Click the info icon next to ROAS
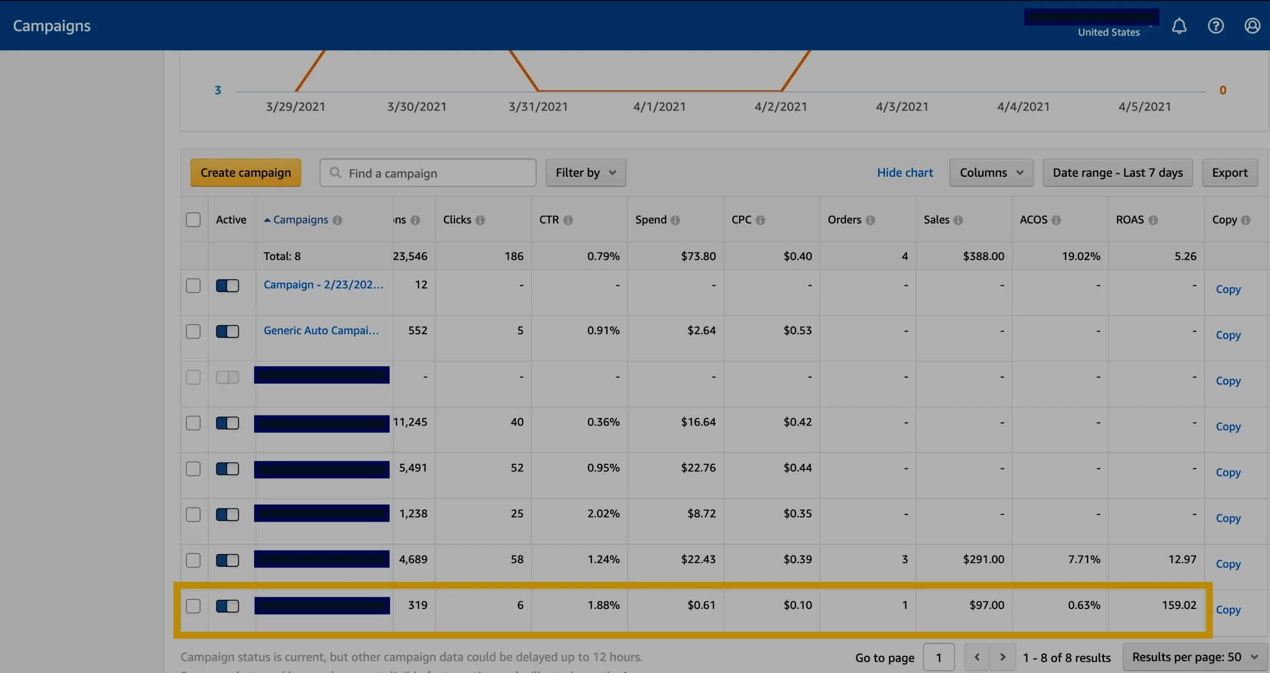 (x=1153, y=220)
